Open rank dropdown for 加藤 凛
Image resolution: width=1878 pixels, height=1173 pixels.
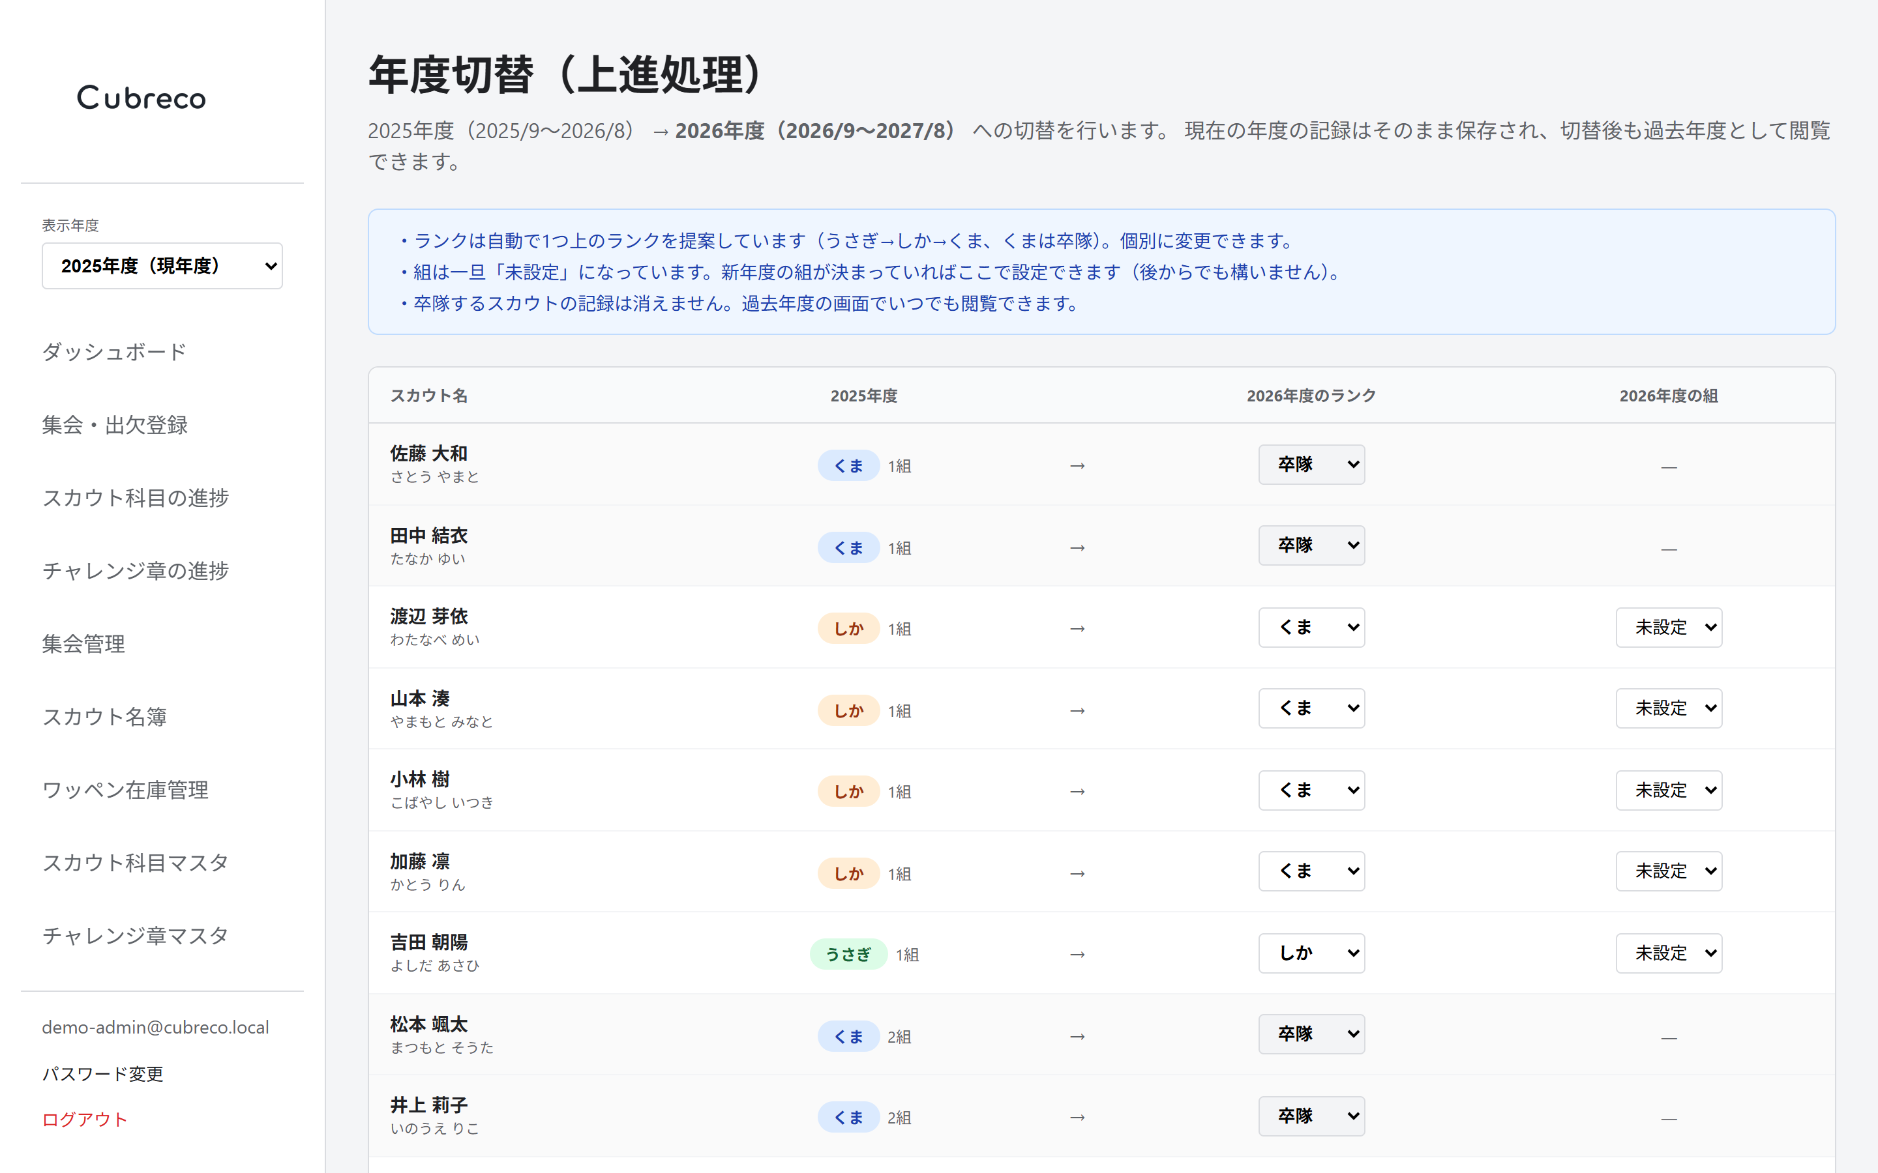tap(1311, 871)
